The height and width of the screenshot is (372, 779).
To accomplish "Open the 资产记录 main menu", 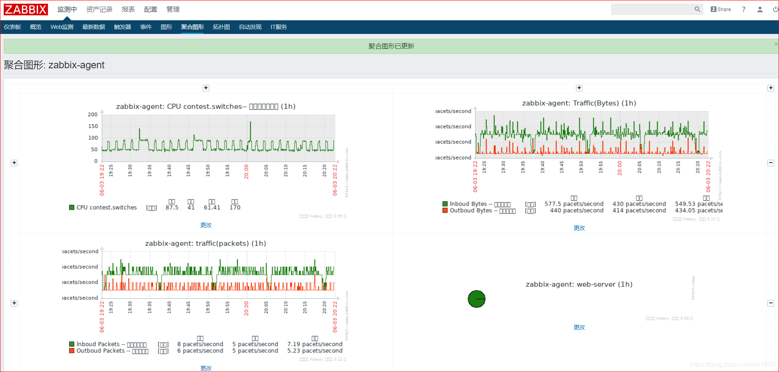I will pos(99,9).
